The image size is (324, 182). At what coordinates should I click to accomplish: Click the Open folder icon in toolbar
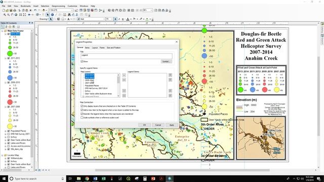point(7,10)
